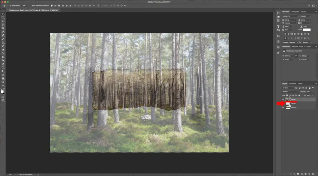
Task: Hide Layer 0 with its eye icon
Action: point(283,108)
